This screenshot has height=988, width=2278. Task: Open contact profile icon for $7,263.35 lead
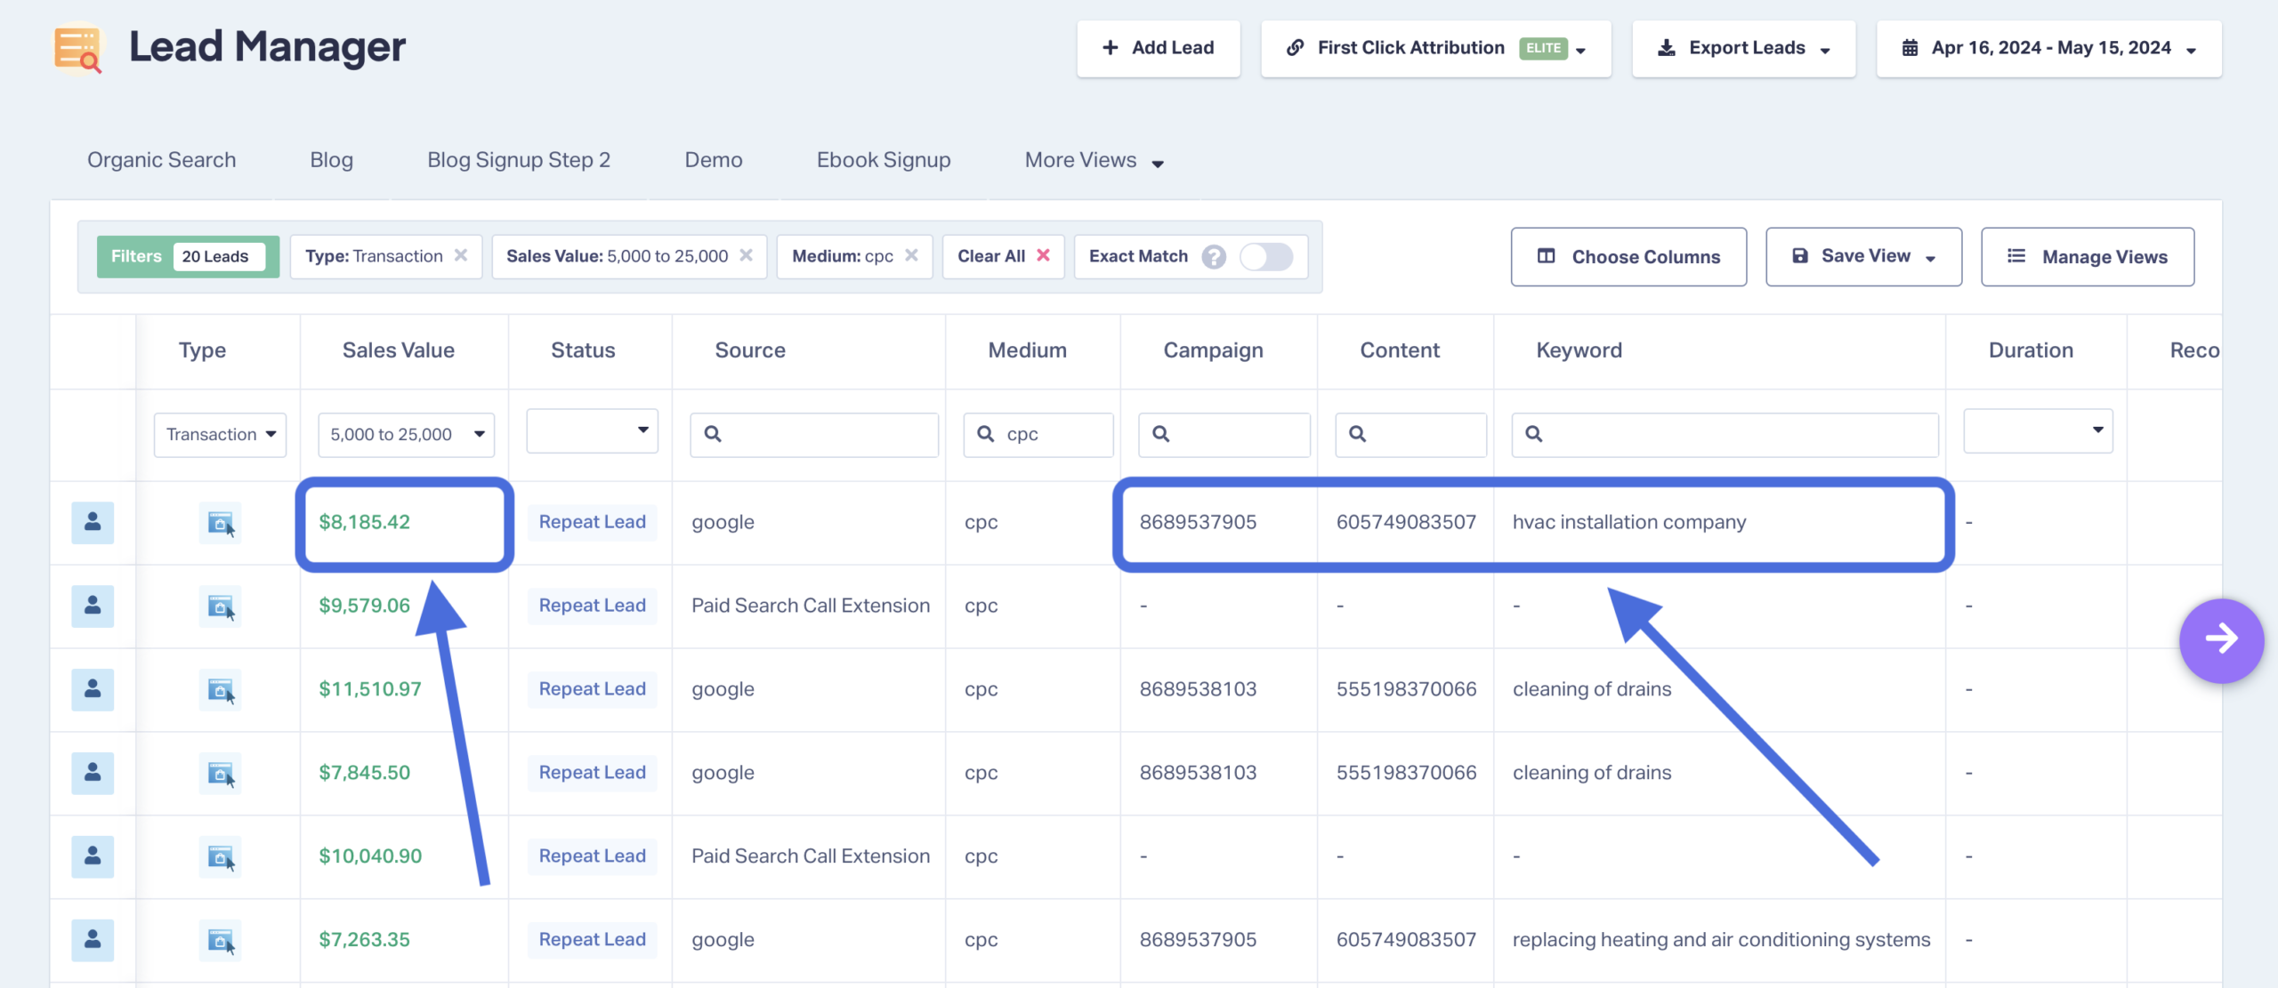click(93, 940)
